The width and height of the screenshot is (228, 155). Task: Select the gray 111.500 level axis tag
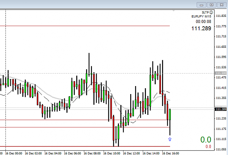[221, 73]
